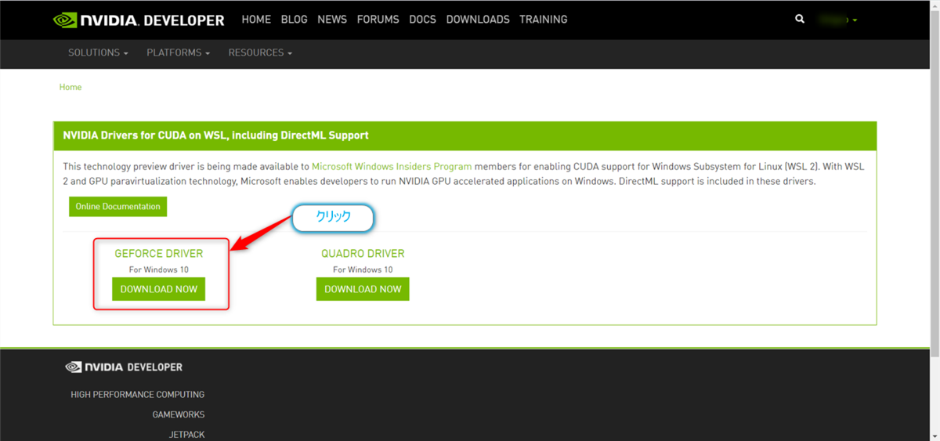Open the JETPACK footer link

click(x=186, y=435)
